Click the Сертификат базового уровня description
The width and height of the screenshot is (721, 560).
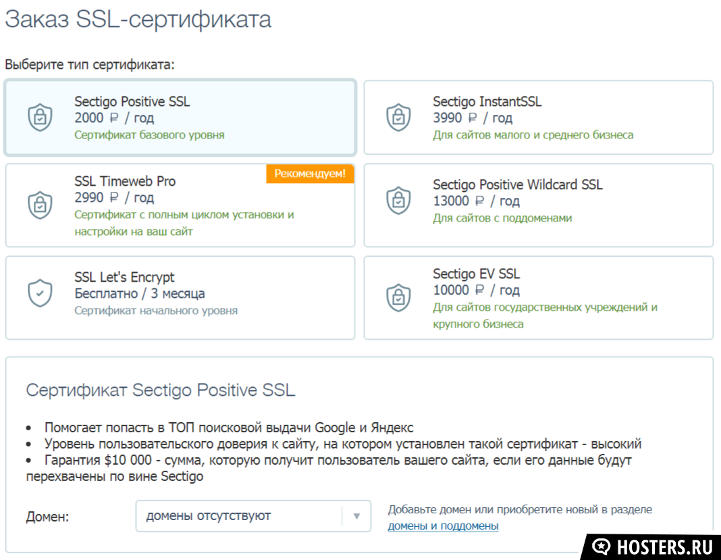[149, 135]
